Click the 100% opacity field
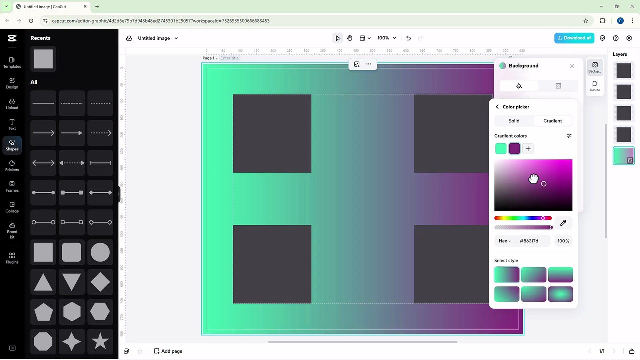The height and width of the screenshot is (360, 640). pos(563,241)
